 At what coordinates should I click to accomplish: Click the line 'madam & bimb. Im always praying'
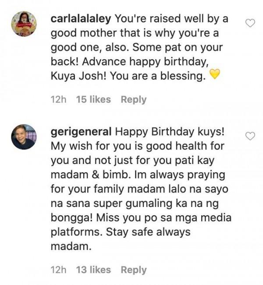click(x=138, y=175)
